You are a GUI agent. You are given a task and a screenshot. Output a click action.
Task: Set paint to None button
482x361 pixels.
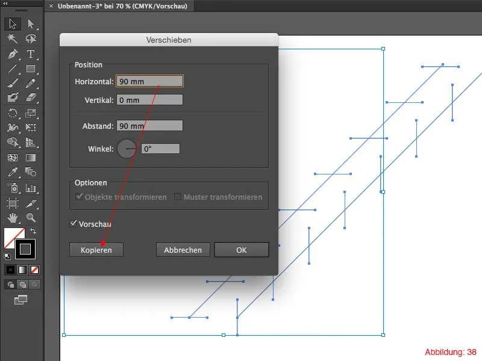pos(34,270)
